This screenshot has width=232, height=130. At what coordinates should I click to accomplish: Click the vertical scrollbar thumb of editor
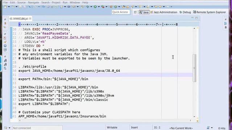click(x=194, y=68)
